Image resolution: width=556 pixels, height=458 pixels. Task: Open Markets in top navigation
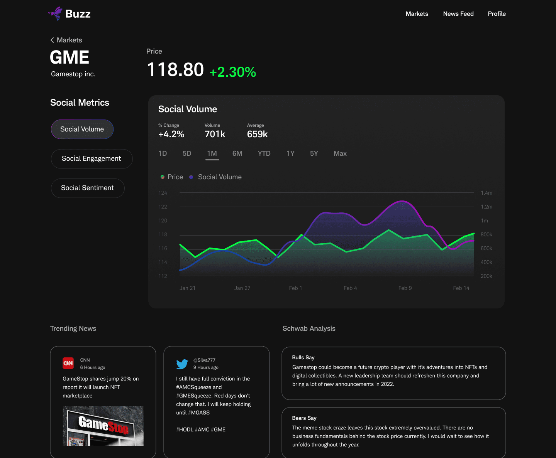tap(417, 14)
